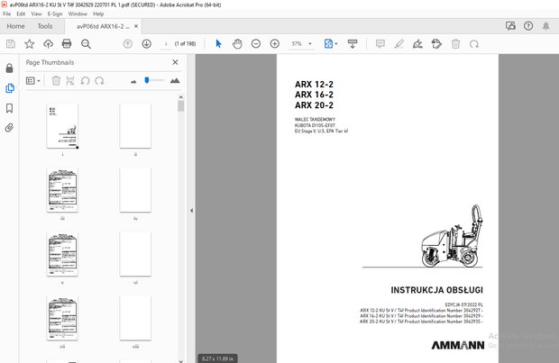Go to next page arrow
This screenshot has width=559, height=363.
147,44
